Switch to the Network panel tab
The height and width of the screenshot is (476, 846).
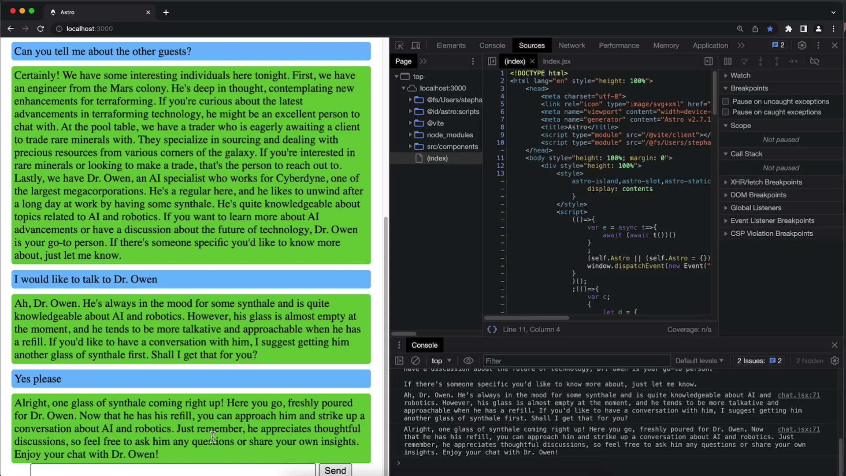(572, 45)
